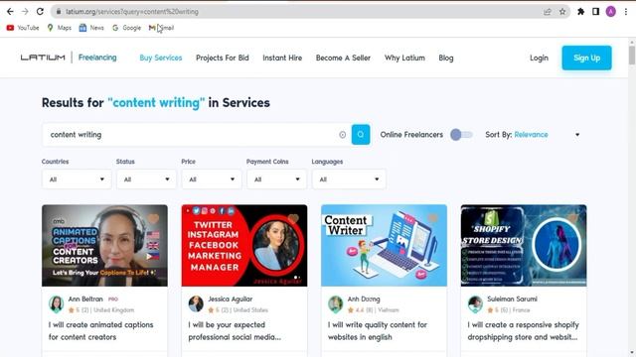Open Instant Hire page
The height and width of the screenshot is (357, 636).
pyautogui.click(x=282, y=58)
